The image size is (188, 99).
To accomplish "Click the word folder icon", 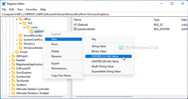I will click(28, 27).
